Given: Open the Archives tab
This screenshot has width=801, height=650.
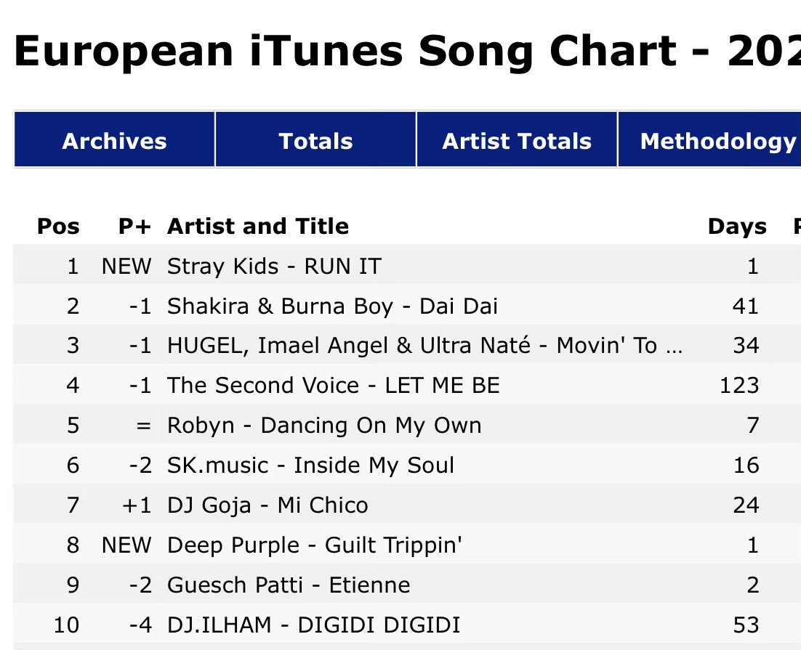Looking at the screenshot, I should (114, 139).
